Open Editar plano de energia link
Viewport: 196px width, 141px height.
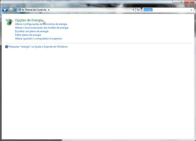pos(28,35)
